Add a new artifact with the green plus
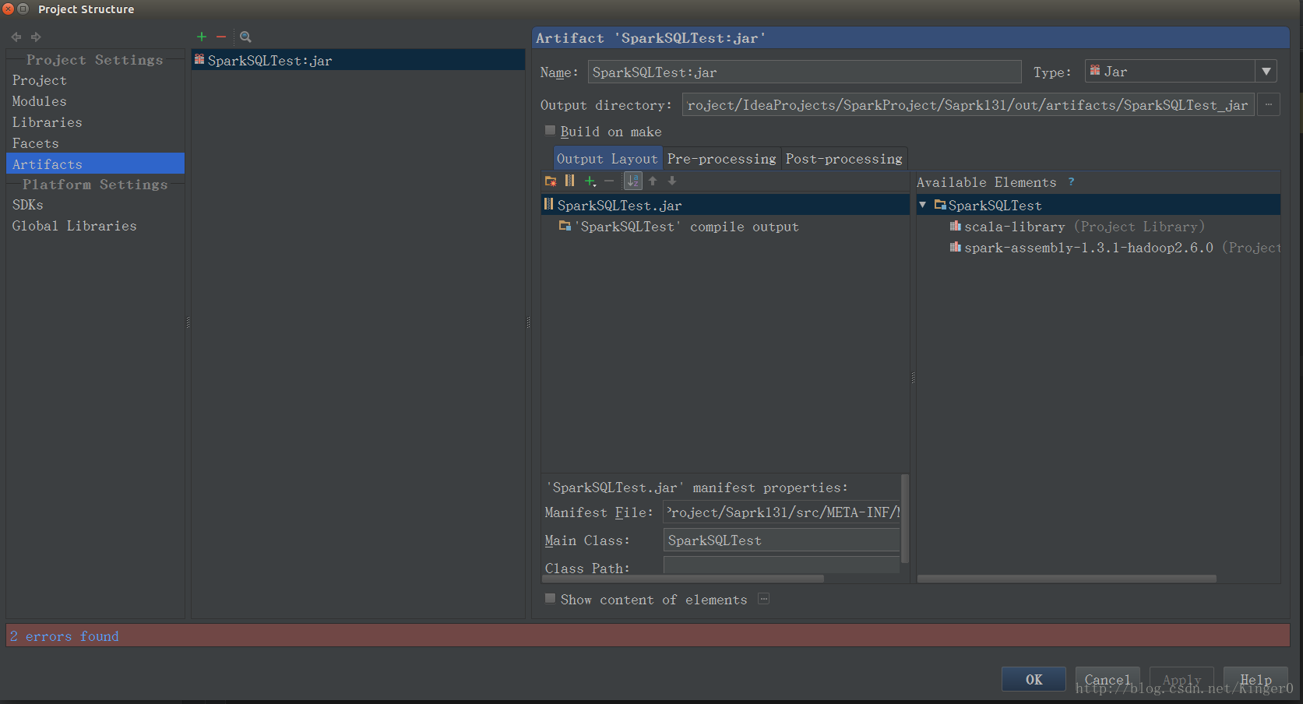This screenshot has height=704, width=1303. click(x=202, y=37)
